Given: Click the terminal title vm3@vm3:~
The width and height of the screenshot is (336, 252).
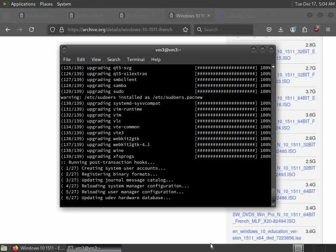Looking at the screenshot, I should tap(168, 50).
